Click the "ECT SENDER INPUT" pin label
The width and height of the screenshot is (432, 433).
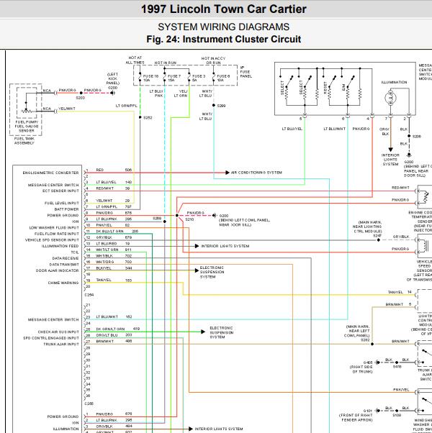pyautogui.click(x=60, y=191)
